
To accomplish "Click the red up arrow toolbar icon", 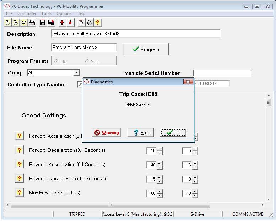I will point(62,22).
